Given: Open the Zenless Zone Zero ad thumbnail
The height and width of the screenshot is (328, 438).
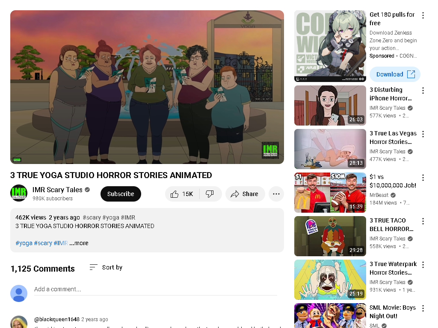Looking at the screenshot, I should tap(330, 46).
